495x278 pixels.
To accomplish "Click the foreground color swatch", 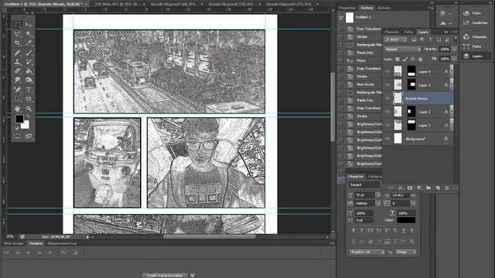I will click(19, 119).
